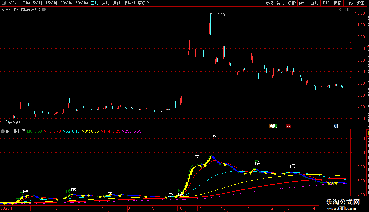
Task: Switch to the 日线 daily chart
Action: 95,3
